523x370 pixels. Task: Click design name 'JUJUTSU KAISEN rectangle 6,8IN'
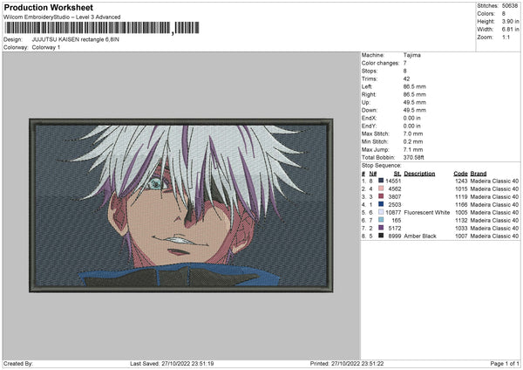(x=75, y=39)
